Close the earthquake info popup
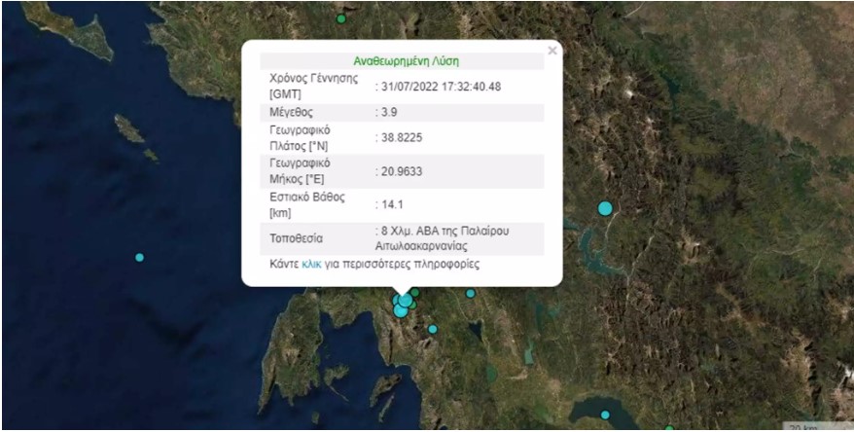This screenshot has height=432, width=854. pos(552,51)
